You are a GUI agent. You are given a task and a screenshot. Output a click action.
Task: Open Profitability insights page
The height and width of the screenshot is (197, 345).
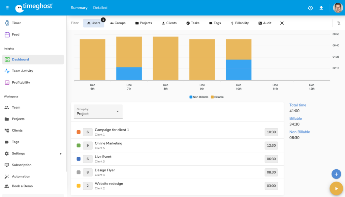(x=21, y=82)
